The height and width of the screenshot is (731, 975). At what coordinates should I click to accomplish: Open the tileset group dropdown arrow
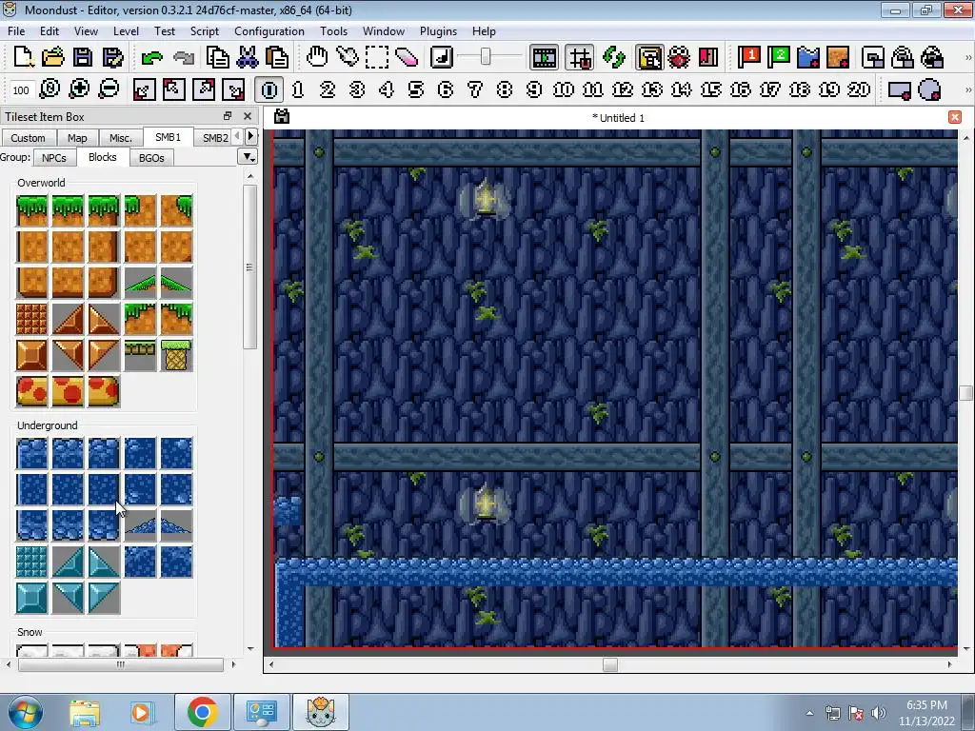tap(249, 157)
